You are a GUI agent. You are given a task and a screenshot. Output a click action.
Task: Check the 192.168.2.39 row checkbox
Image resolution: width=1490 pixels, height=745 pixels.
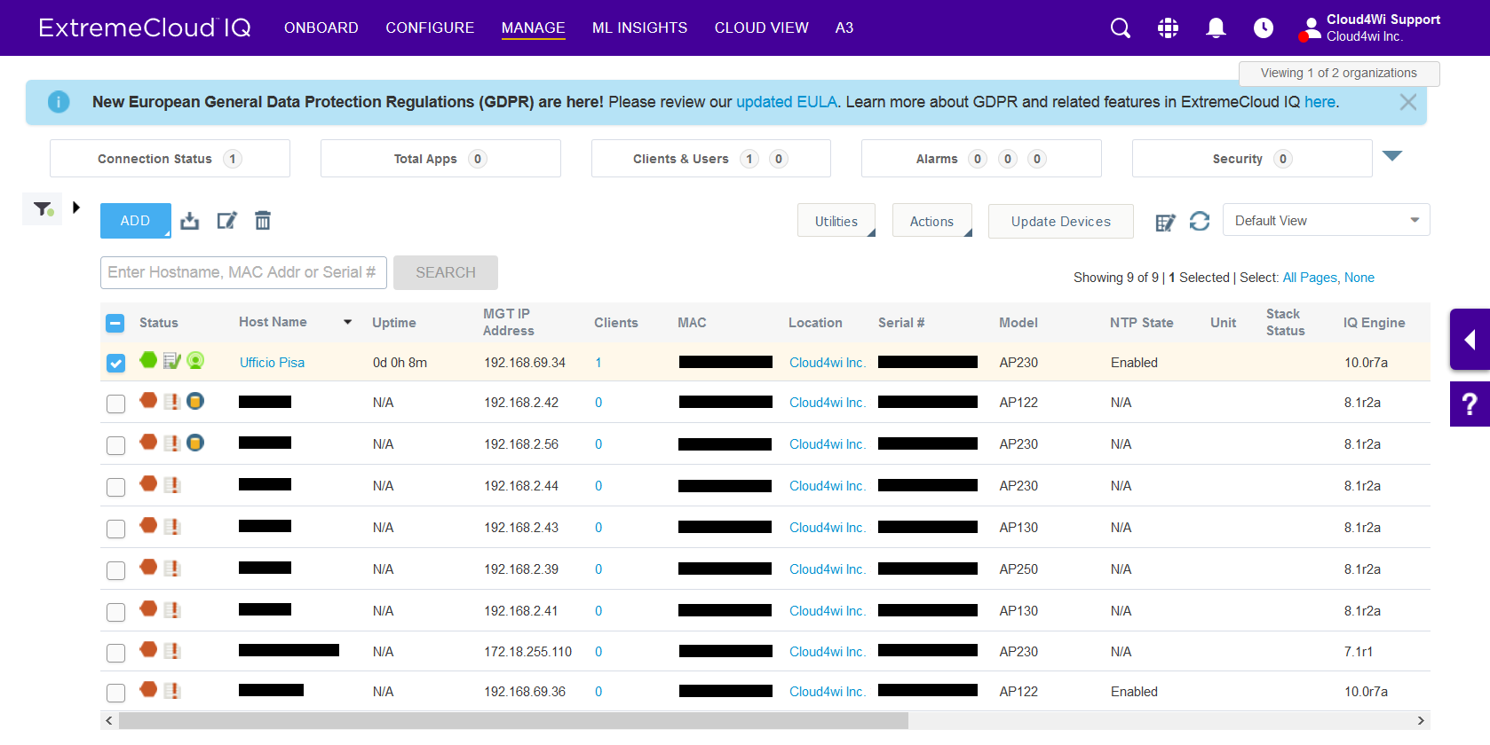pos(115,570)
